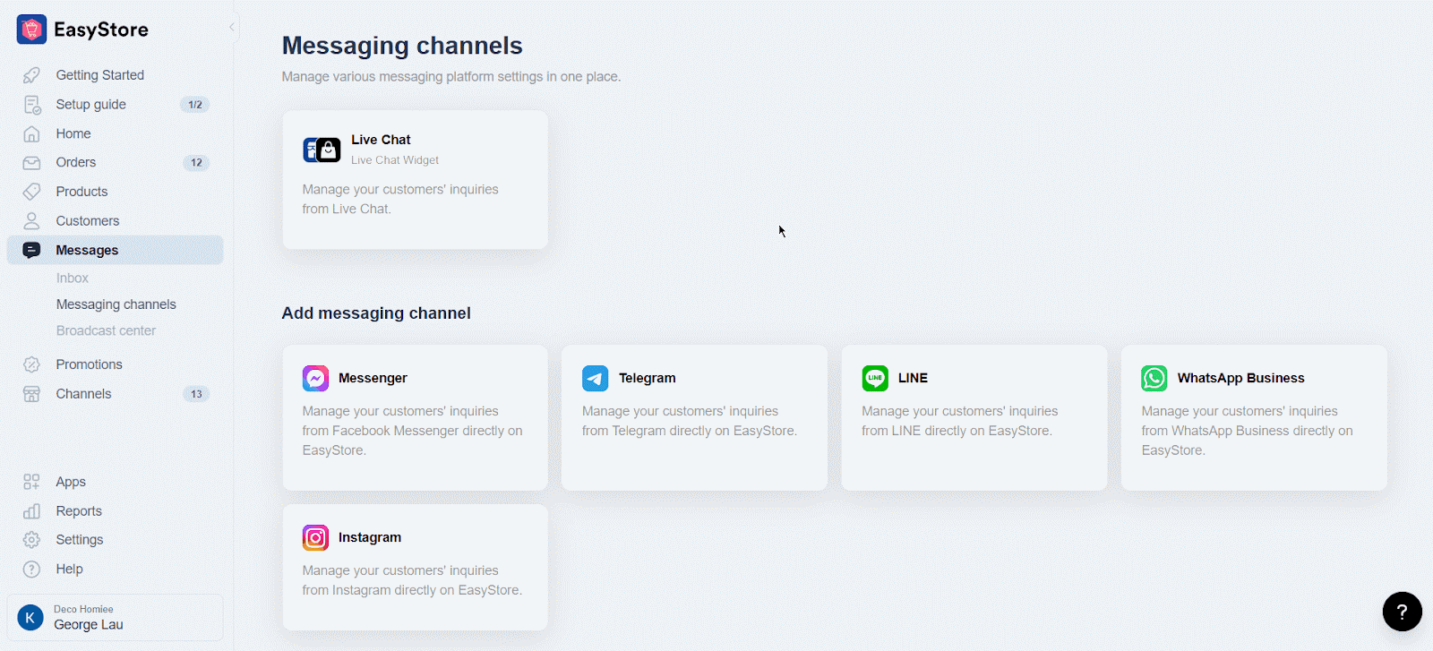Viewport: 1433px width, 651px height.
Task: View Reports from the sidebar
Action: coord(79,511)
